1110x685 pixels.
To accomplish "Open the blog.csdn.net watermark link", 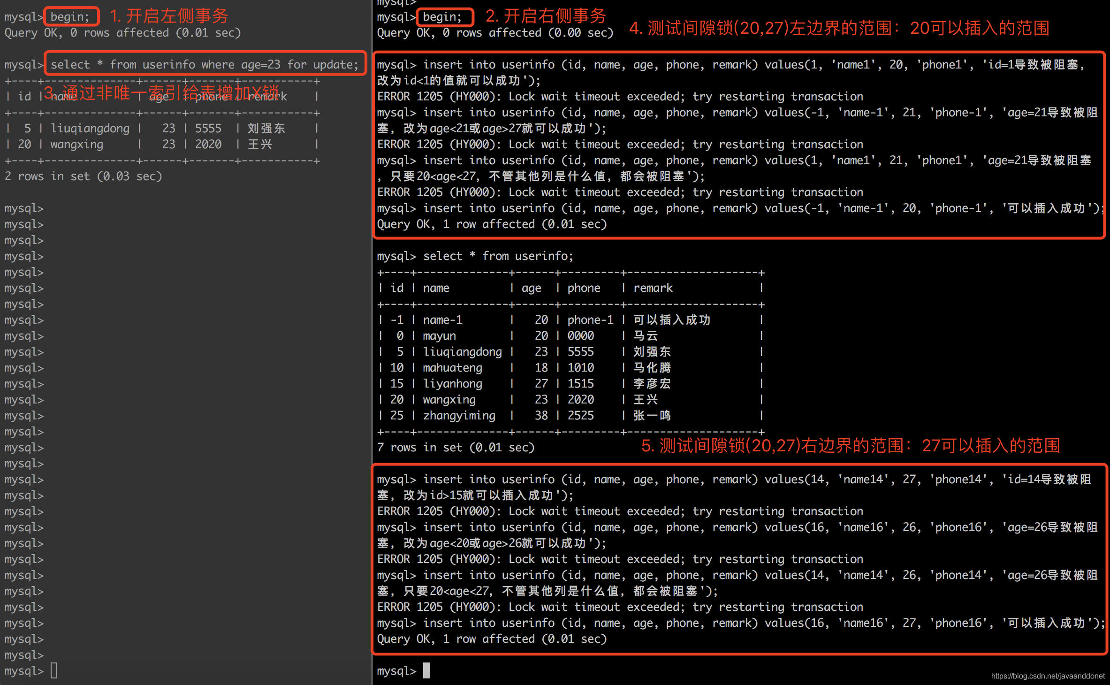I will point(1047,676).
